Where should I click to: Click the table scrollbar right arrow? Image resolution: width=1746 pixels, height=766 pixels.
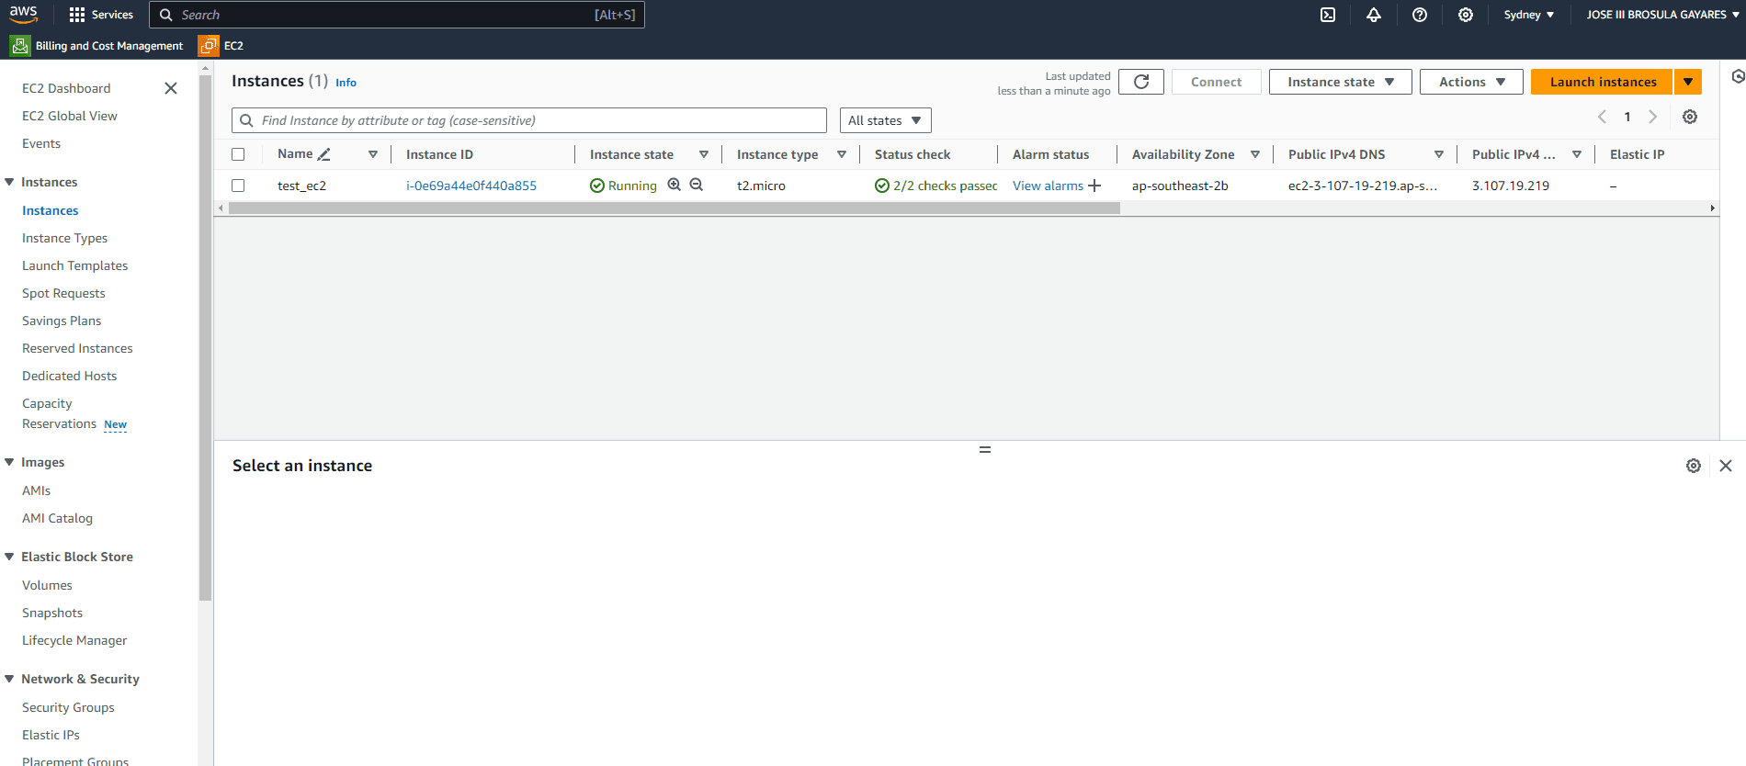(1712, 208)
